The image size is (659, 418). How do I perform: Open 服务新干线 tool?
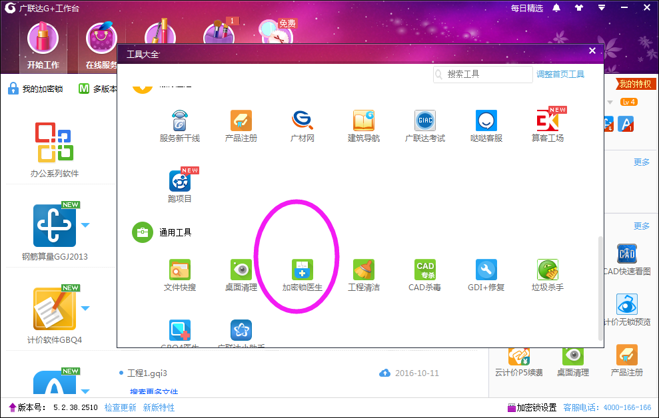[180, 126]
